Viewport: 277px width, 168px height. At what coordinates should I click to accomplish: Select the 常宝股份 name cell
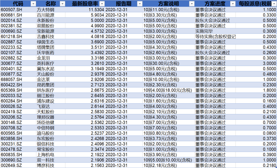[51, 149]
